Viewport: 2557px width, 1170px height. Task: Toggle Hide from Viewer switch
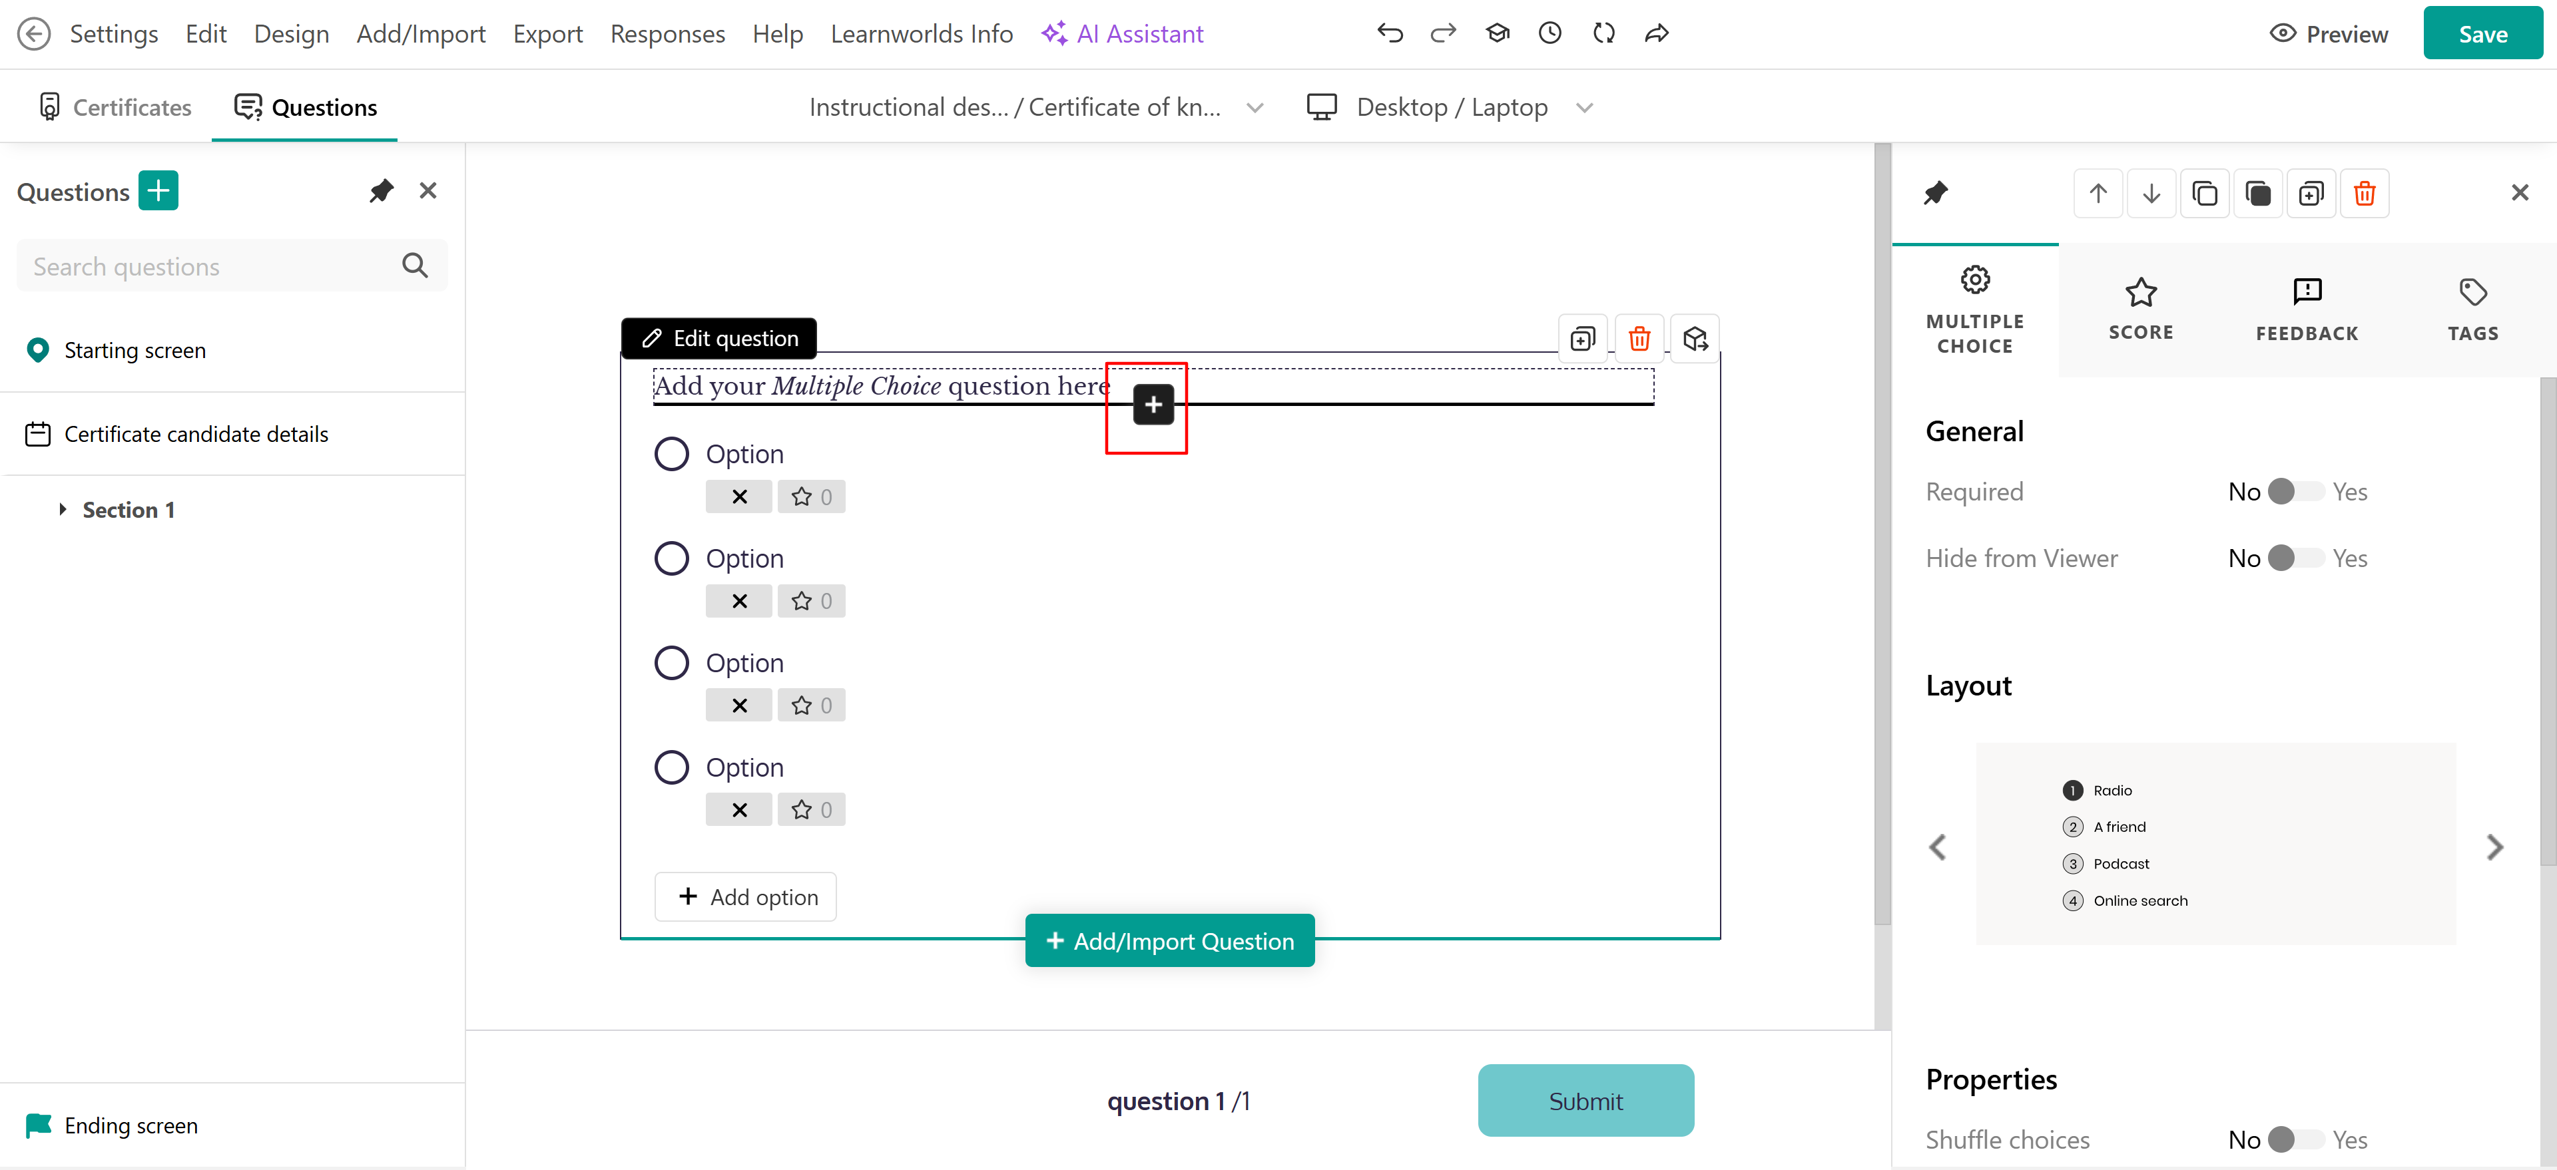(2294, 558)
